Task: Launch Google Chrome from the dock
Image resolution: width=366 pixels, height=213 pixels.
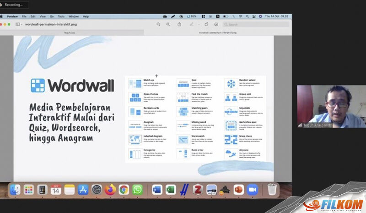Action: [124, 189]
